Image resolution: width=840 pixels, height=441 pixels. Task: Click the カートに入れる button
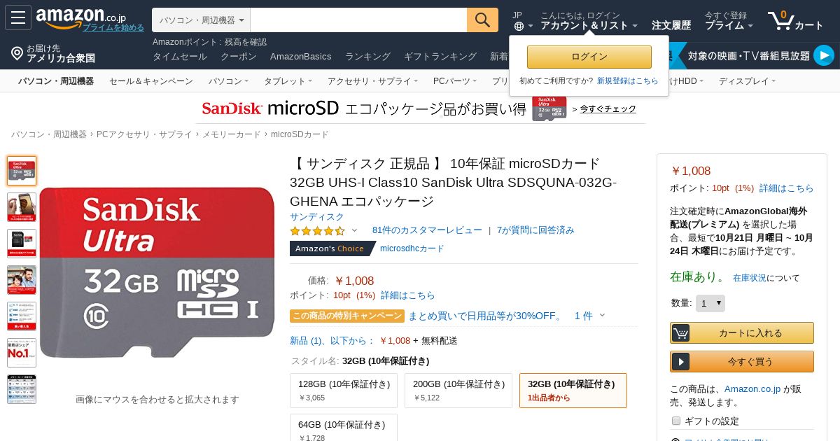point(742,333)
